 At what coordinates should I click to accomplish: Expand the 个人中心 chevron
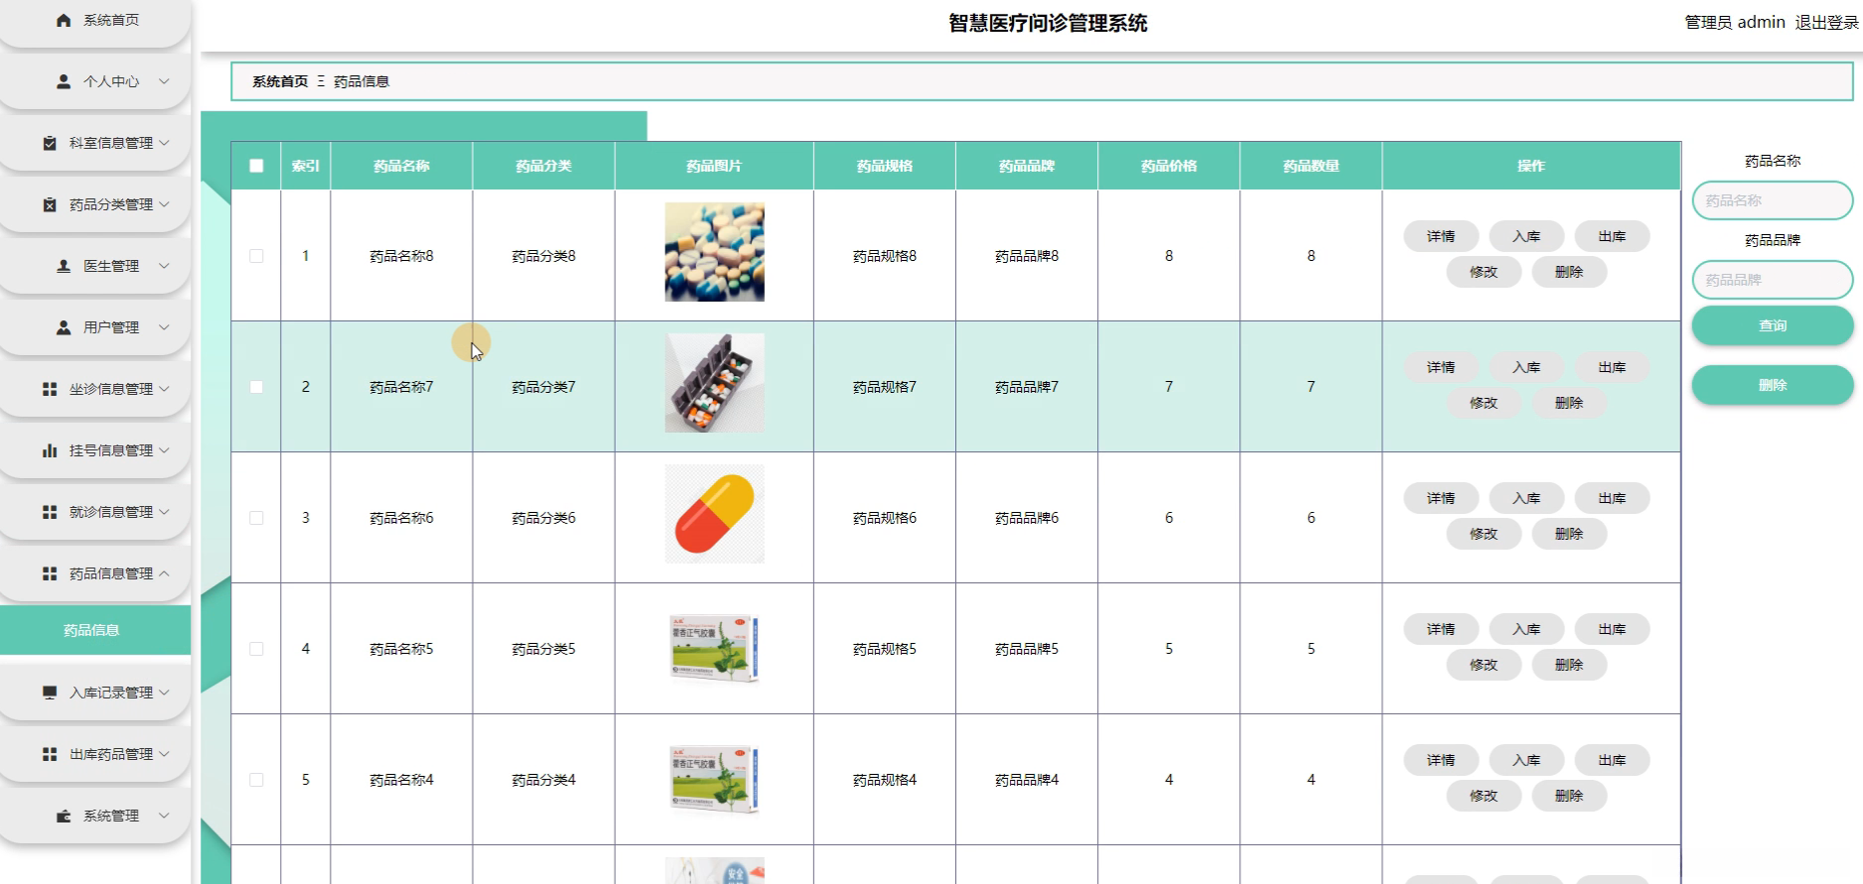click(x=164, y=81)
